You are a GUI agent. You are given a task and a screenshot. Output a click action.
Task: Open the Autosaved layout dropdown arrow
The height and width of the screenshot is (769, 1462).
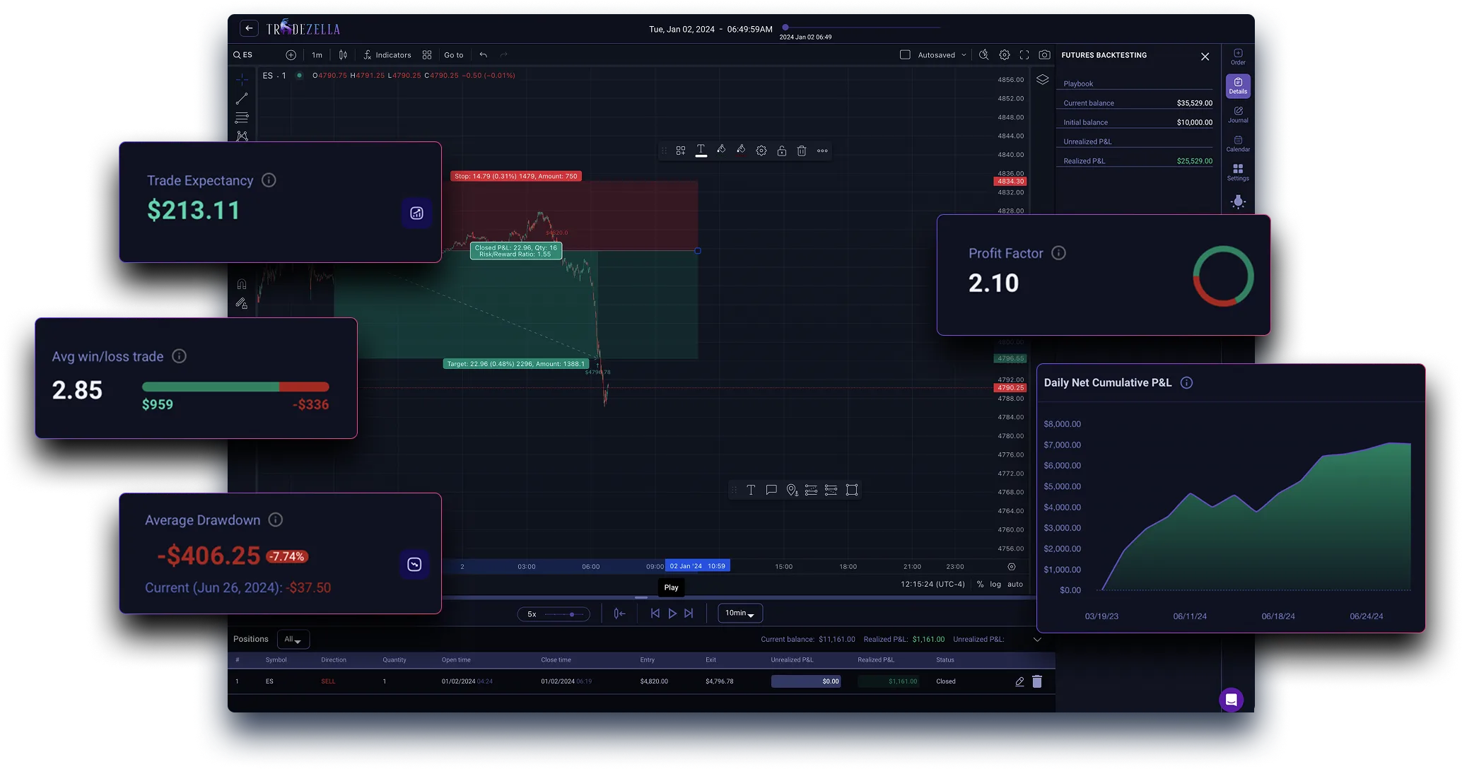click(964, 55)
